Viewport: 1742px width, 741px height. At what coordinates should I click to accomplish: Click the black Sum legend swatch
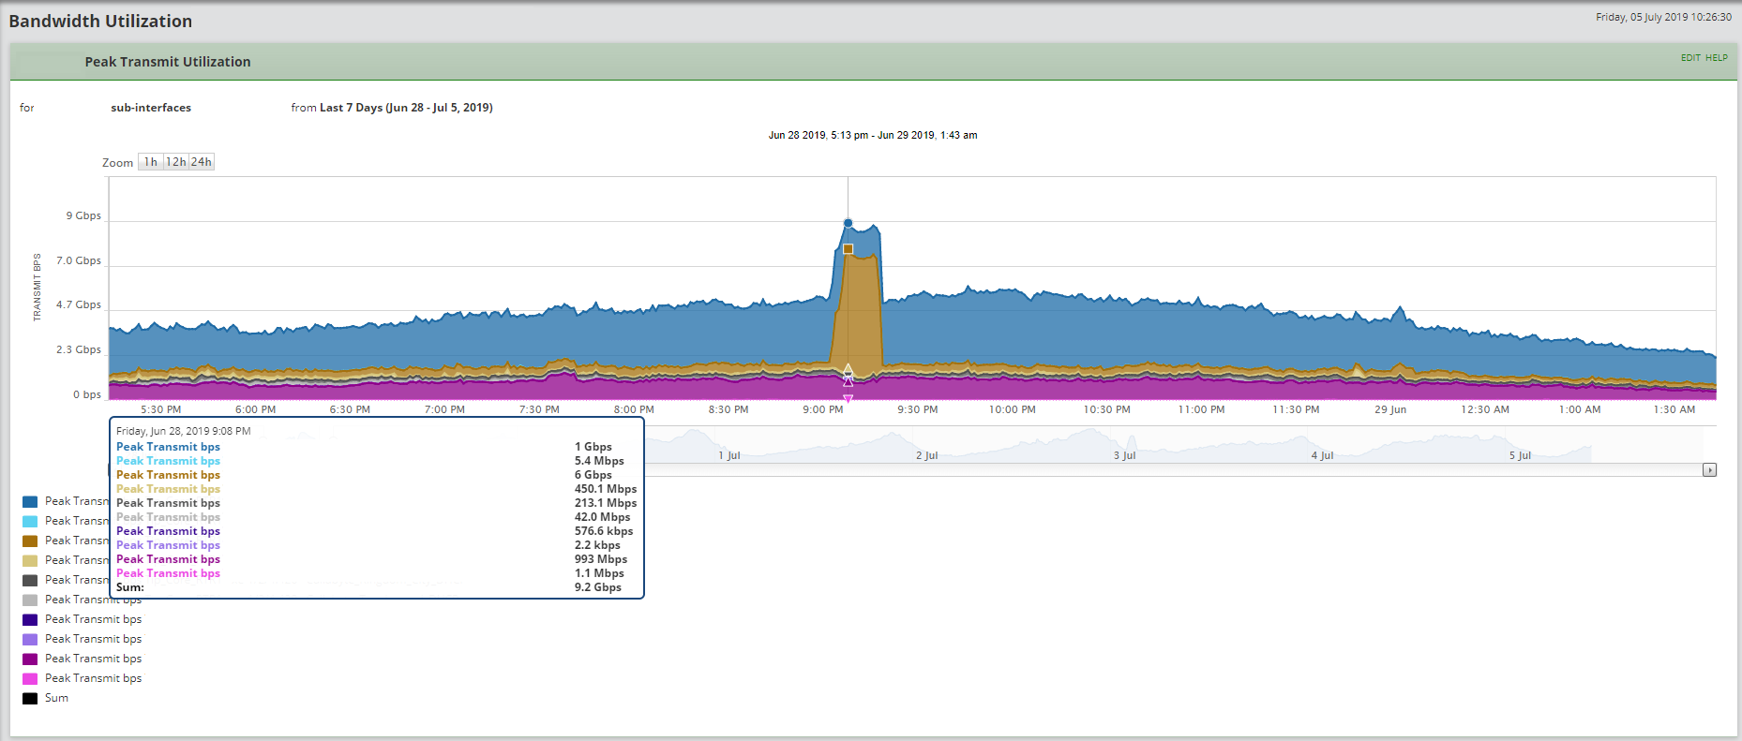[x=30, y=699]
